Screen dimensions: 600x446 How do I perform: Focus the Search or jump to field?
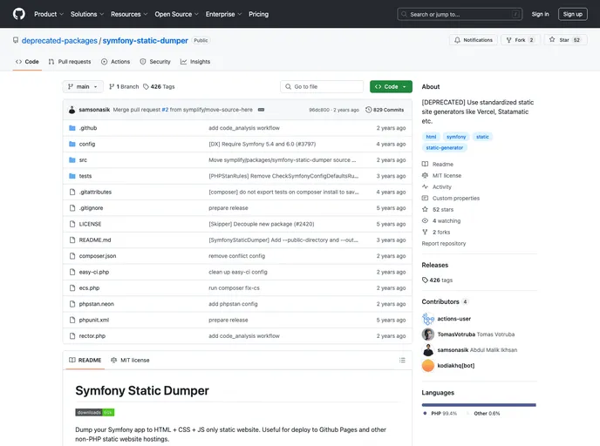pyautogui.click(x=460, y=14)
